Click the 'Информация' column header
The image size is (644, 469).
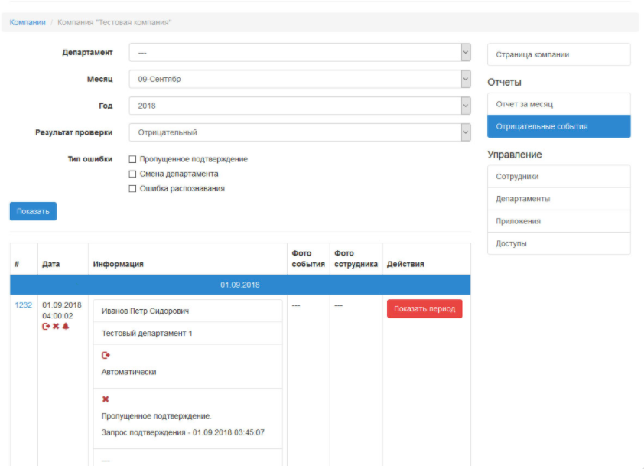click(119, 264)
